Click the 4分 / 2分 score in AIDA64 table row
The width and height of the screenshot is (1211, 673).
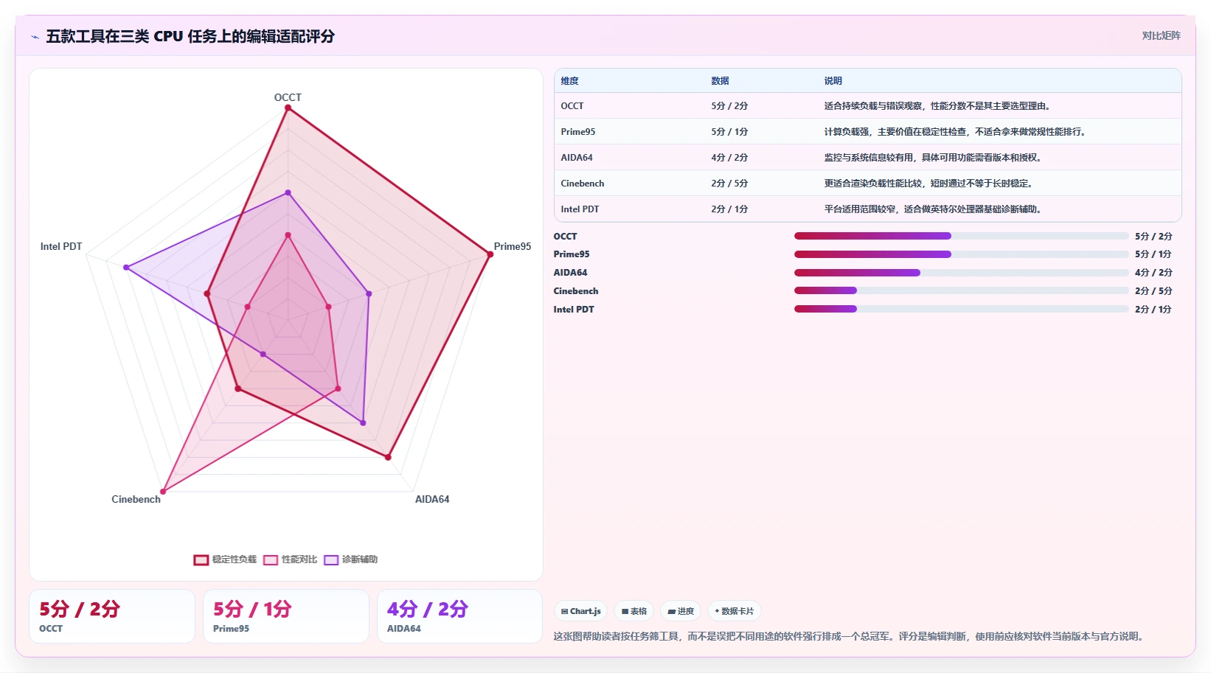pyautogui.click(x=729, y=158)
